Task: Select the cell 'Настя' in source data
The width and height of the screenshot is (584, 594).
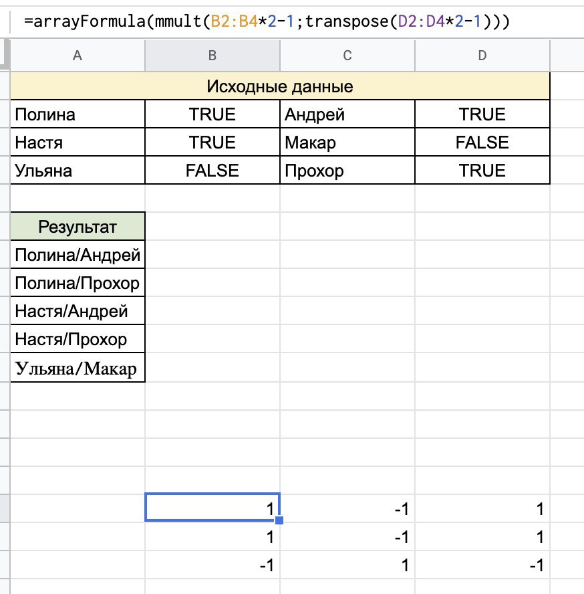Action: pos(78,142)
